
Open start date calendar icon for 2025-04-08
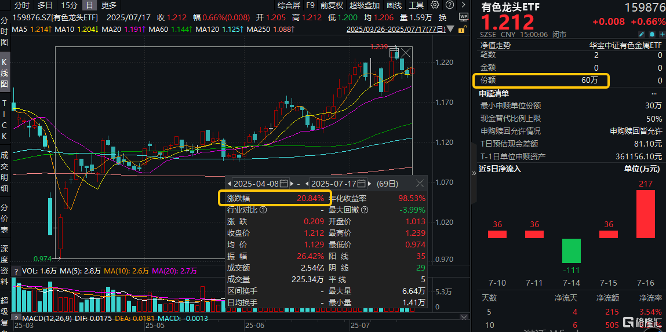(x=285, y=184)
